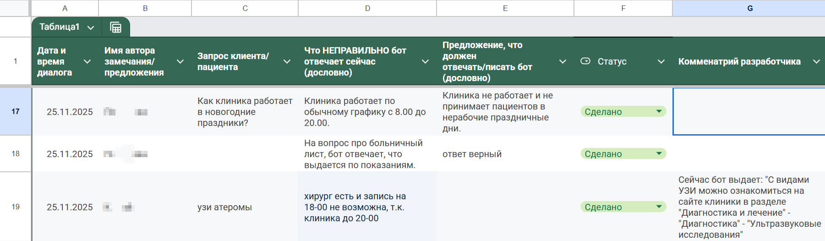The width and height of the screenshot is (825, 241).
Task: Select column D header
Action: (367, 8)
